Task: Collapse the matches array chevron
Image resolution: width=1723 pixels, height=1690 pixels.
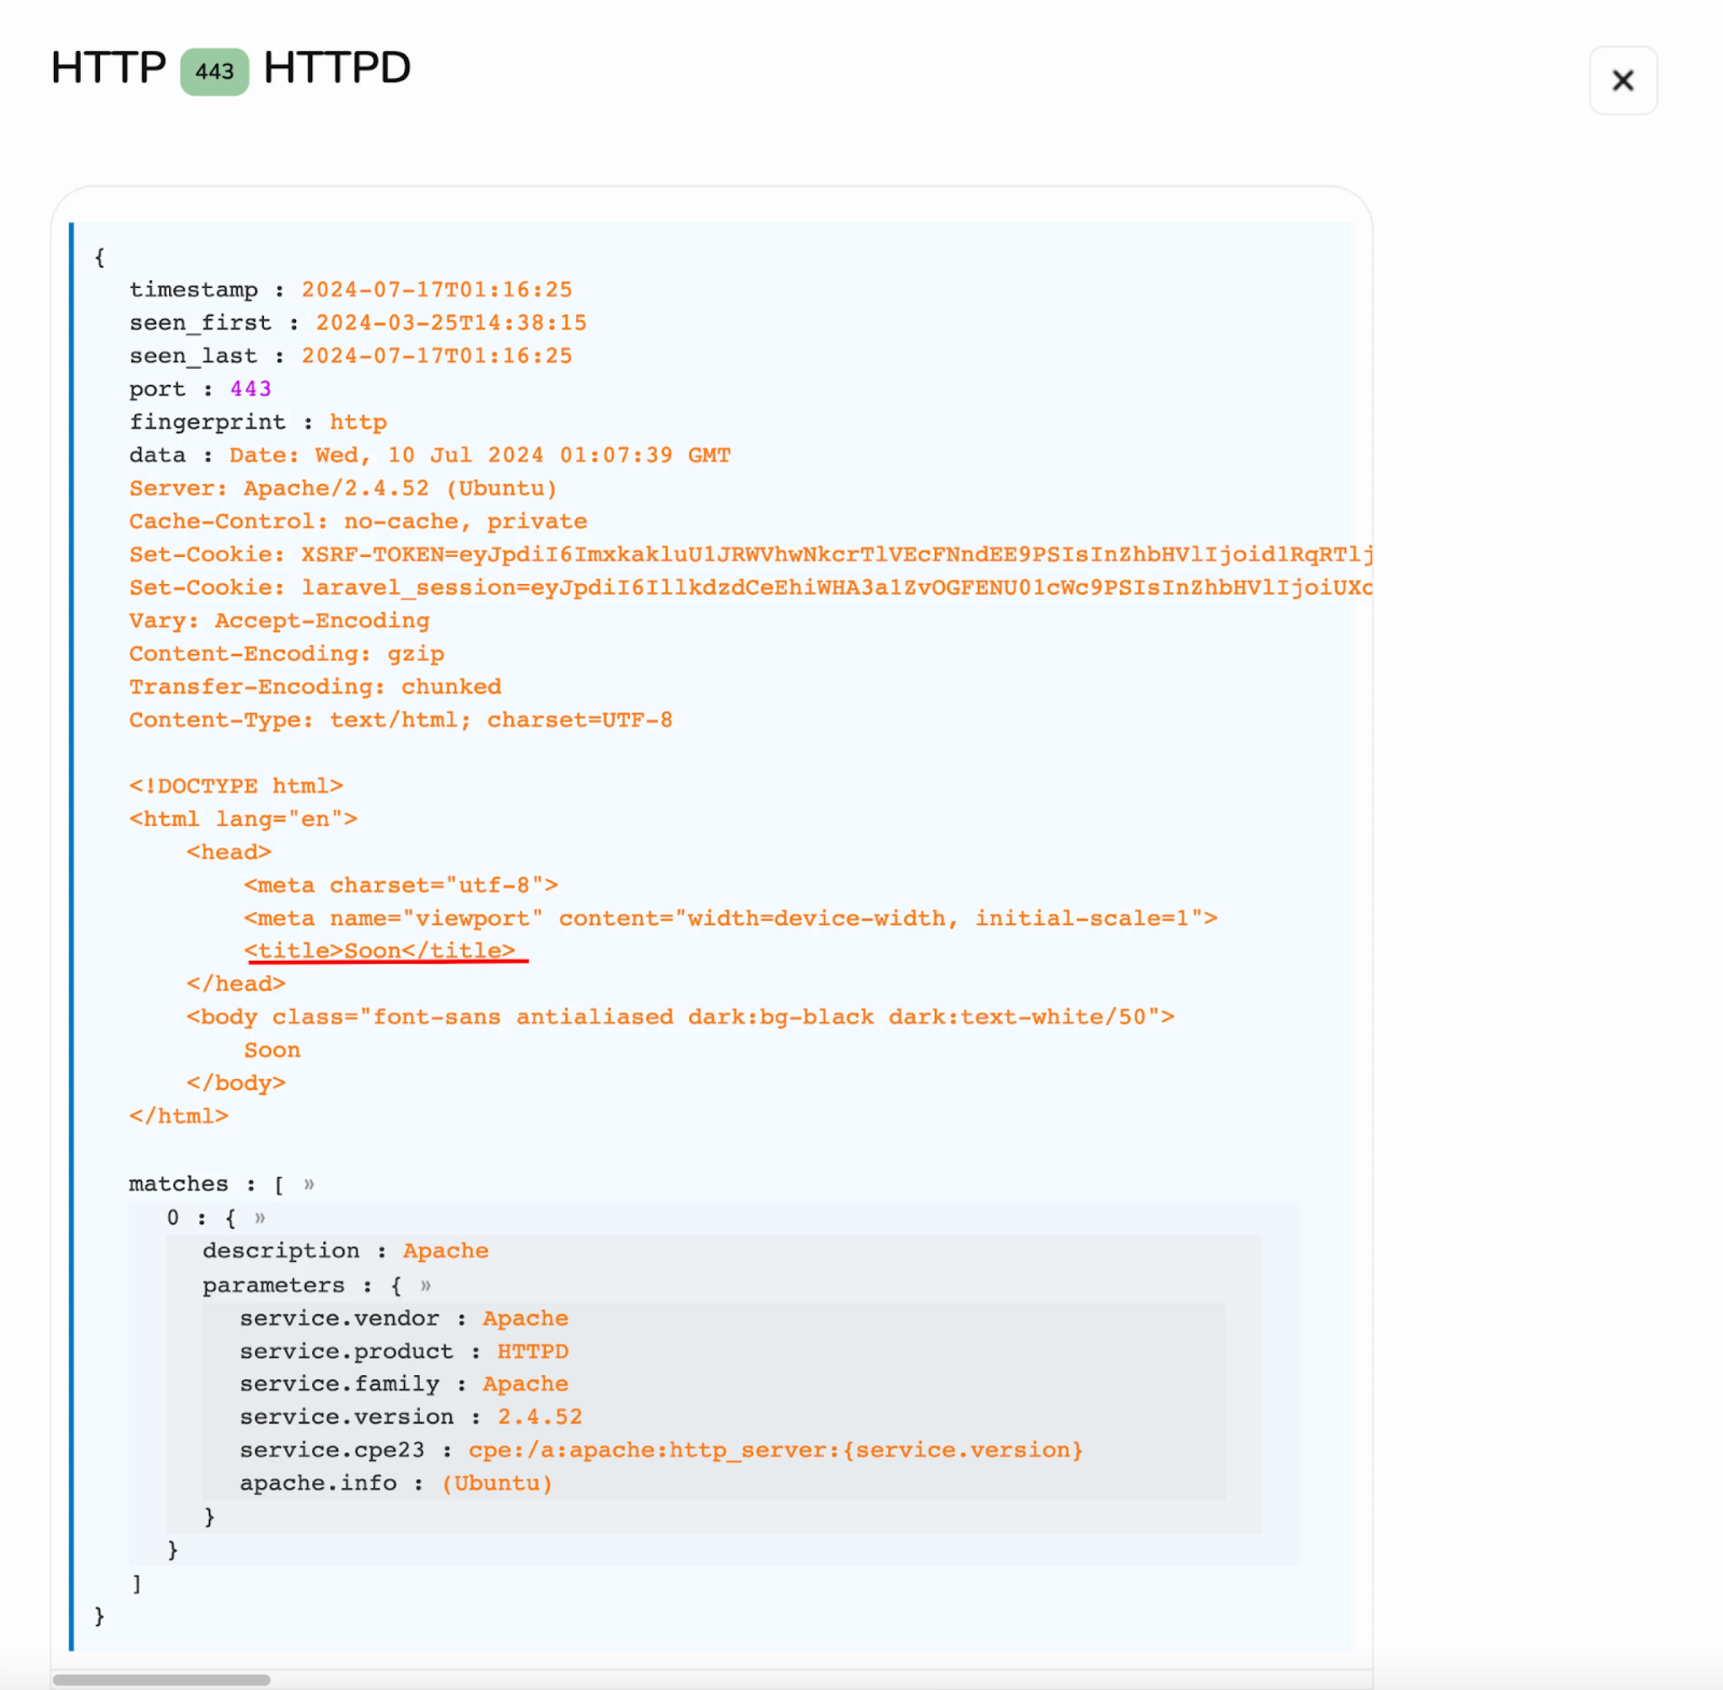Action: [x=309, y=1184]
